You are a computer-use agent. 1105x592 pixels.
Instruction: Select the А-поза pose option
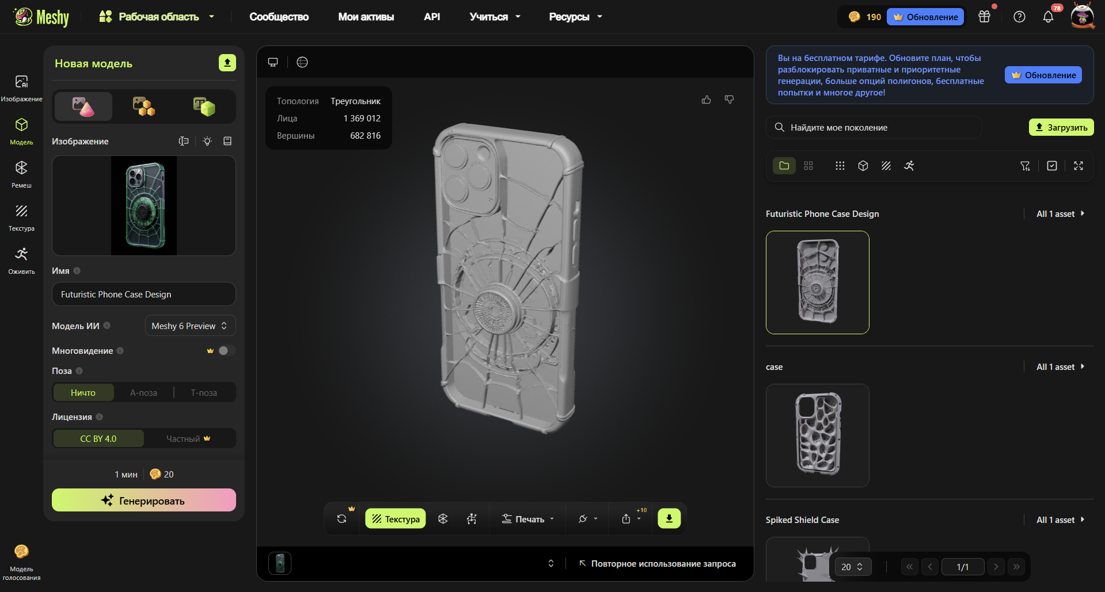143,392
